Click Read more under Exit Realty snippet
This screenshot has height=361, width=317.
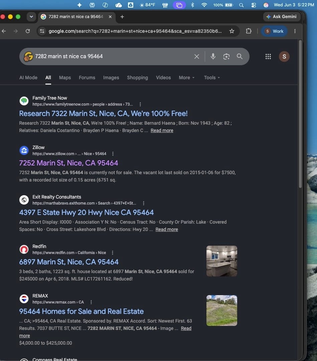[167, 230]
